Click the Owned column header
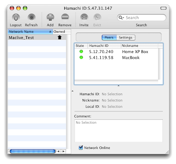The height and width of the screenshot is (164, 176). pyautogui.click(x=62, y=32)
